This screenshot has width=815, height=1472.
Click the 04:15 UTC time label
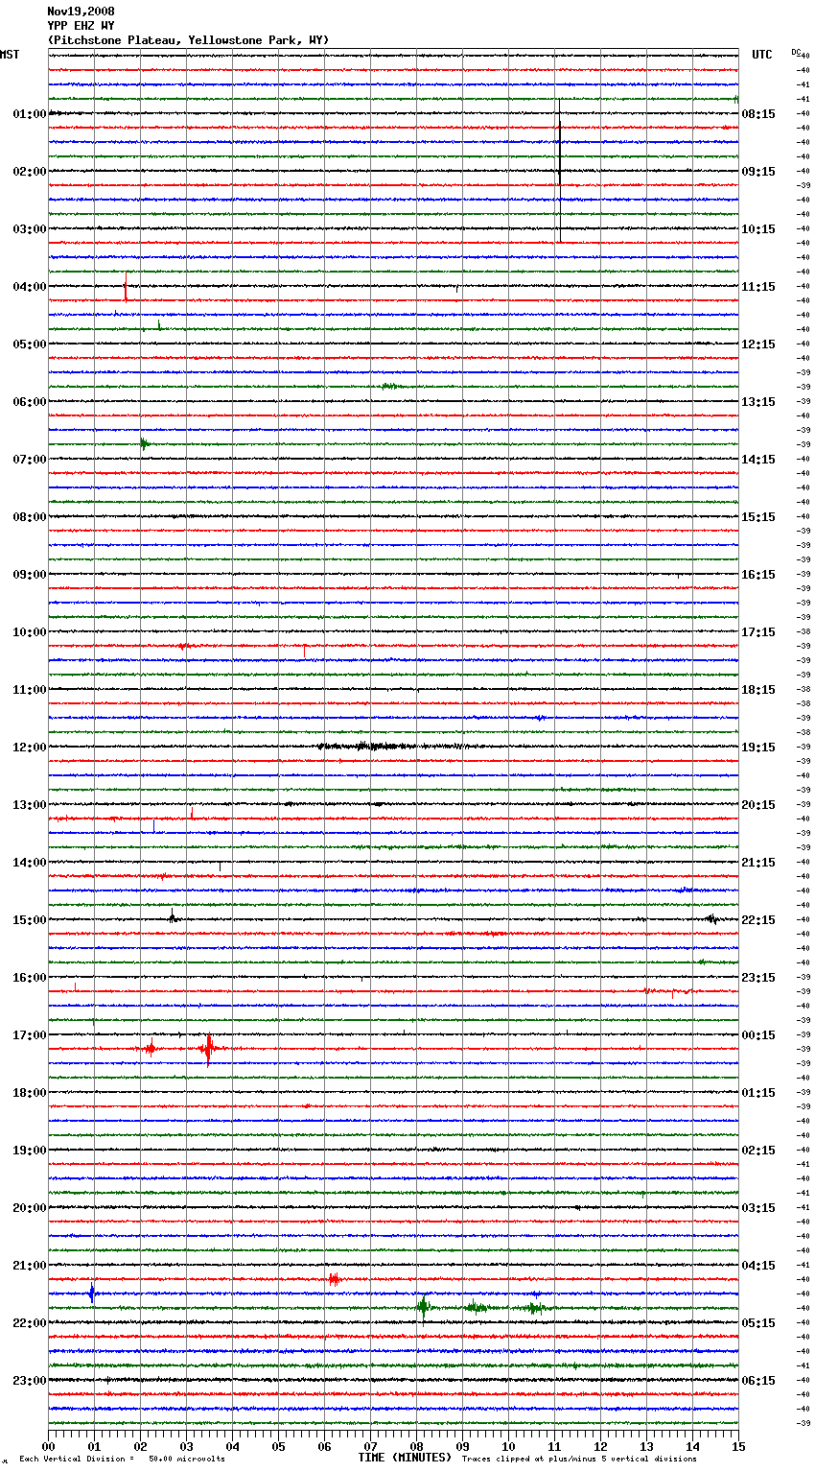point(758,1266)
